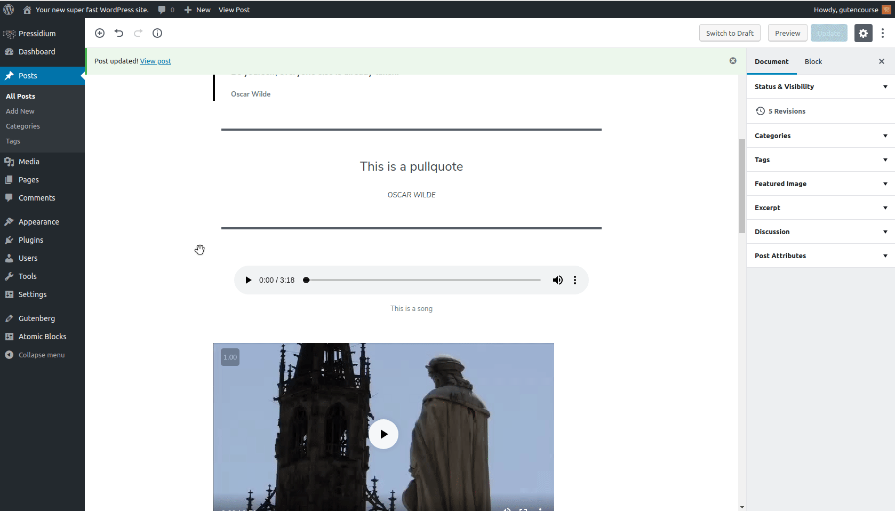This screenshot has height=511, width=895.
Task: Follow the View post link in notice
Action: 156,61
